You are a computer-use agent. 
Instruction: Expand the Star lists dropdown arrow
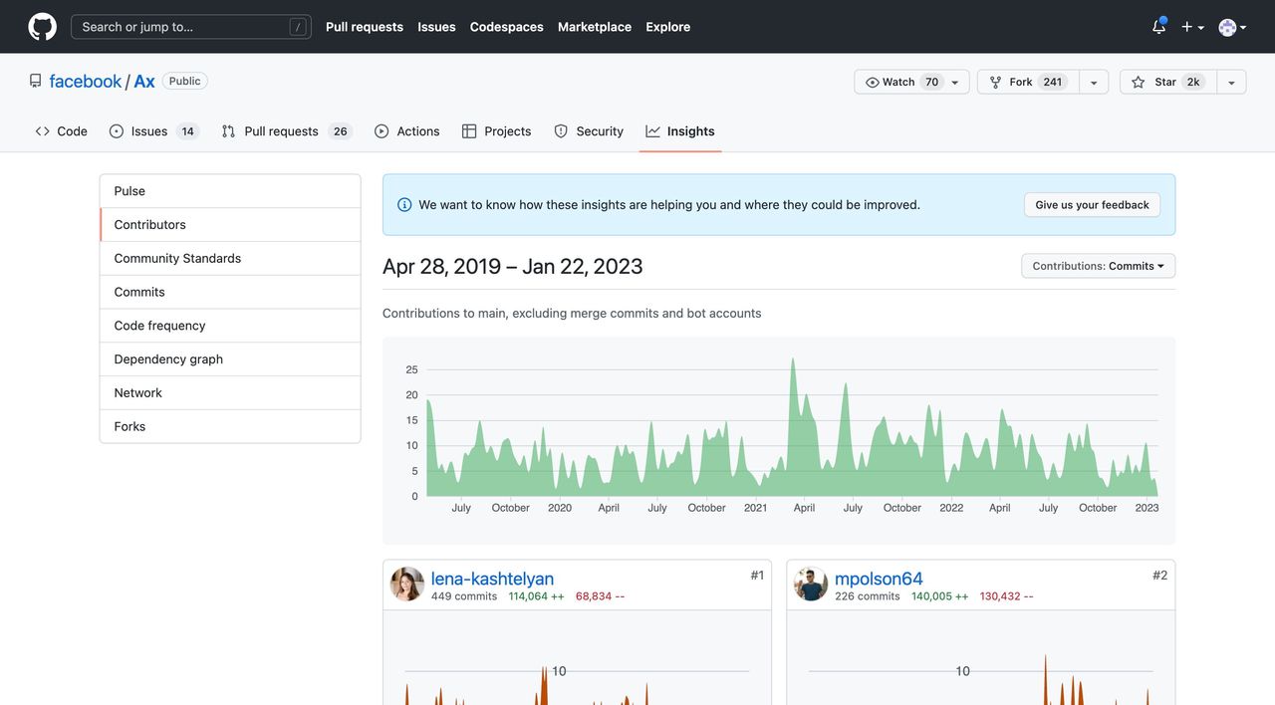[x=1231, y=82]
